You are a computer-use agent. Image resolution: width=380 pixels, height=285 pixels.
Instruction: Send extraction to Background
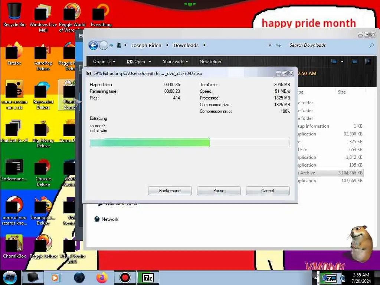pyautogui.click(x=170, y=191)
